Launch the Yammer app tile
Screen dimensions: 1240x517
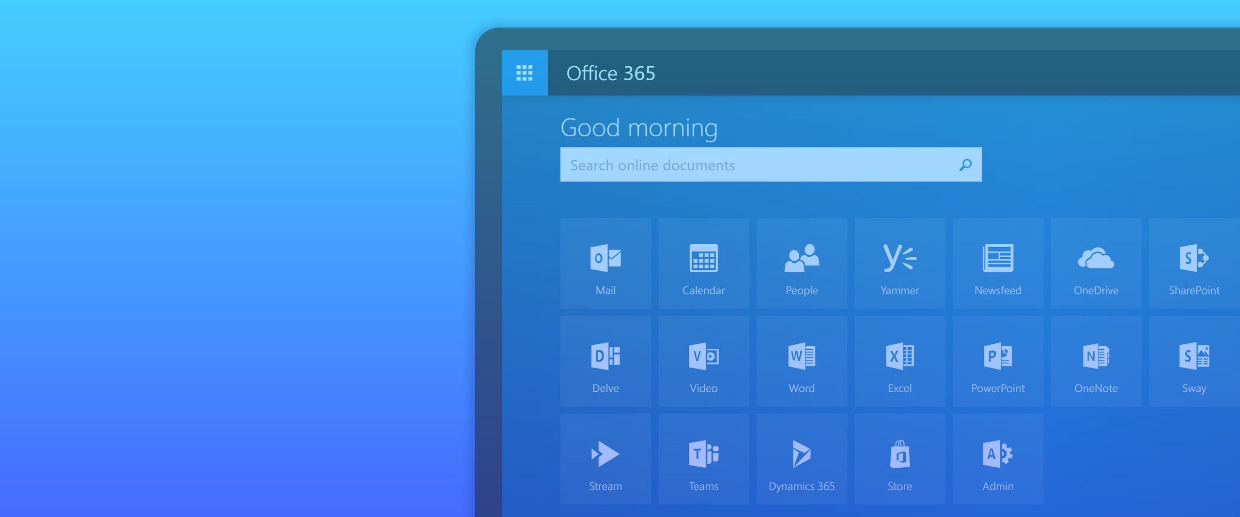(899, 263)
